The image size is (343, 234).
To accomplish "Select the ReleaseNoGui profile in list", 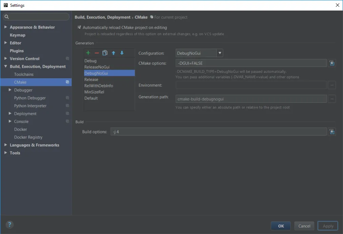I will [x=109, y=67].
